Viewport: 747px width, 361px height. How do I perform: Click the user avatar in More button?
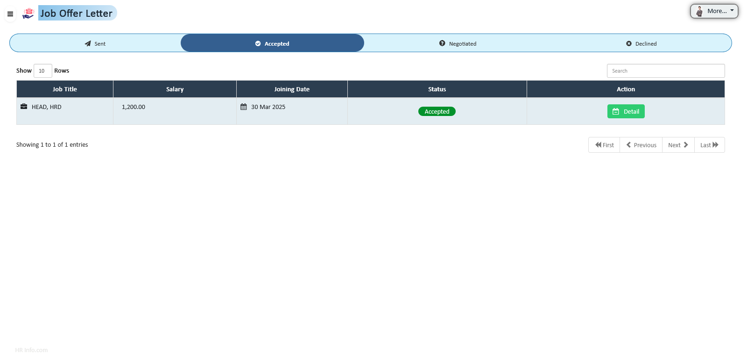coord(699,11)
